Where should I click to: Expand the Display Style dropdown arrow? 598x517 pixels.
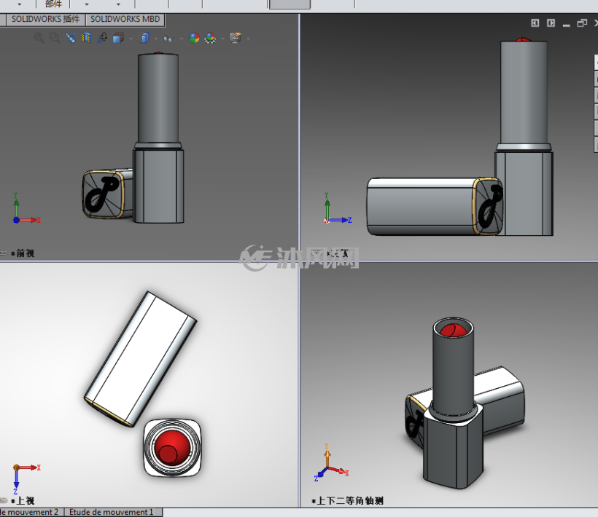[x=156, y=39]
